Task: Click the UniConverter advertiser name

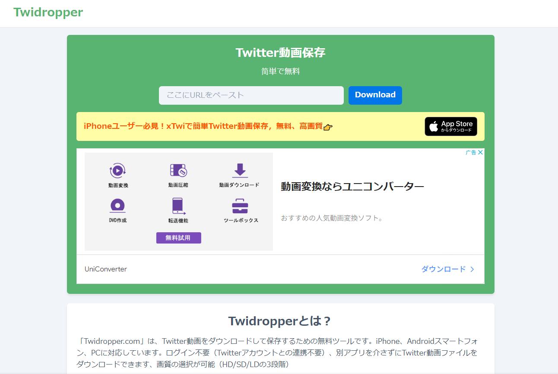Action: click(106, 269)
